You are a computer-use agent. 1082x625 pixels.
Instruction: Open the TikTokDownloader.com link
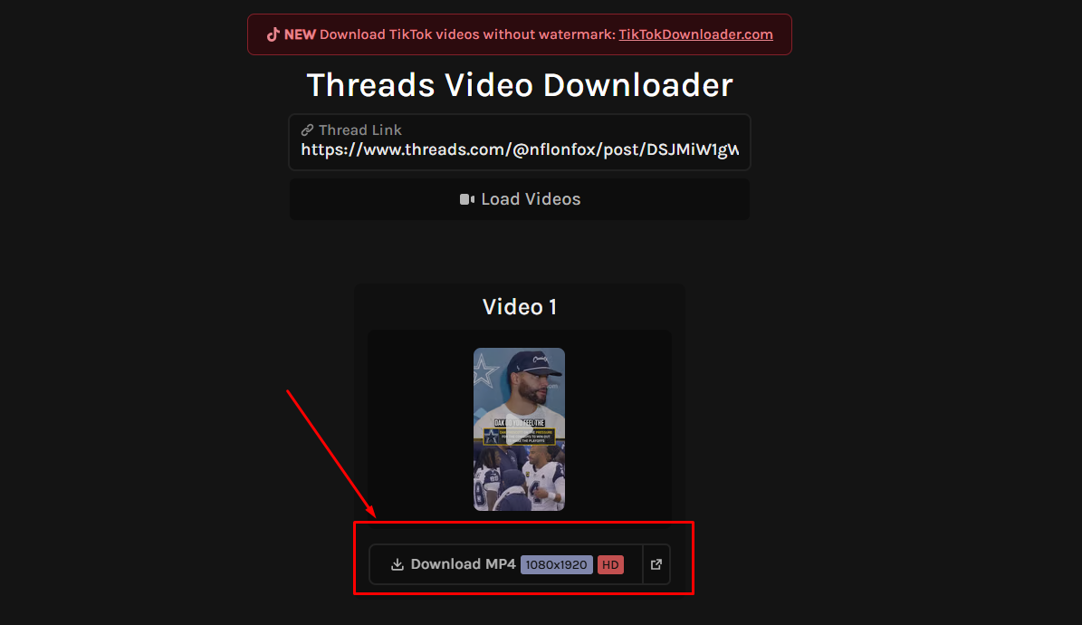(695, 34)
